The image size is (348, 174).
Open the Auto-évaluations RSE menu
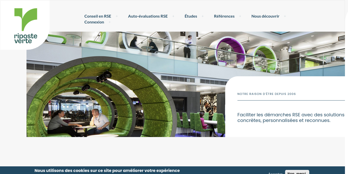click(148, 16)
